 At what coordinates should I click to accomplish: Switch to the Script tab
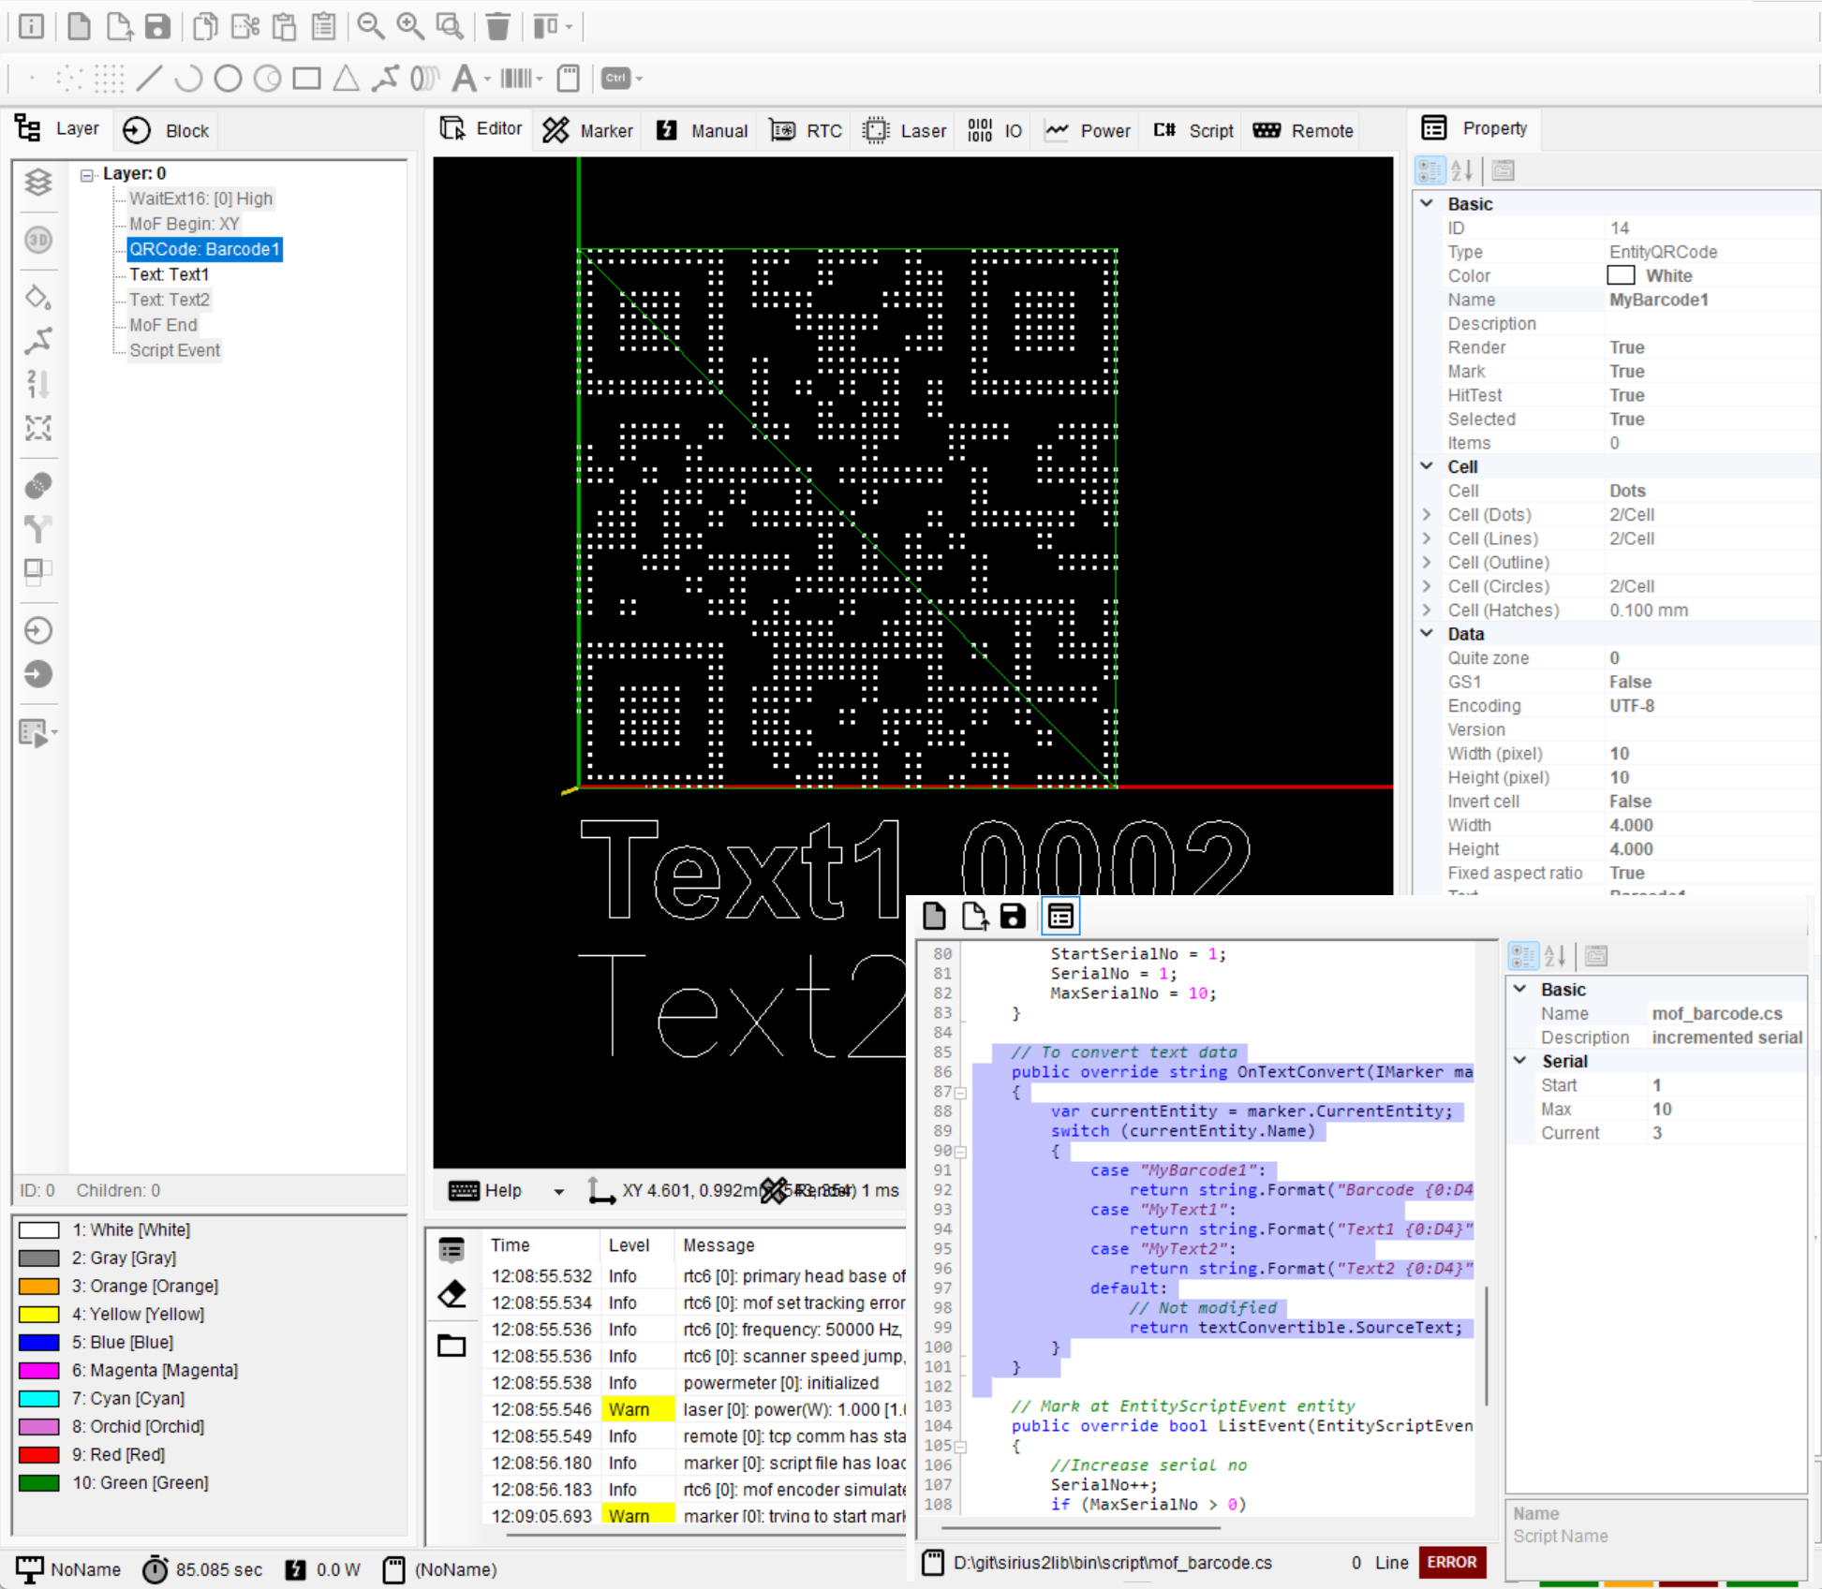[1194, 130]
